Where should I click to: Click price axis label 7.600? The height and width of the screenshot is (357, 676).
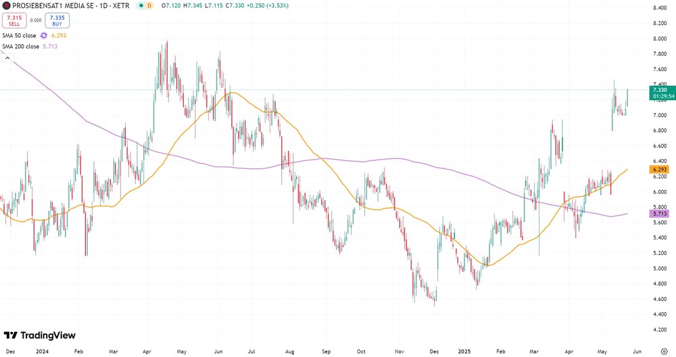coord(660,69)
